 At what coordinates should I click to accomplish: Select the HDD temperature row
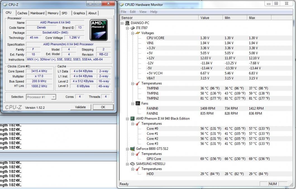pos(219,174)
